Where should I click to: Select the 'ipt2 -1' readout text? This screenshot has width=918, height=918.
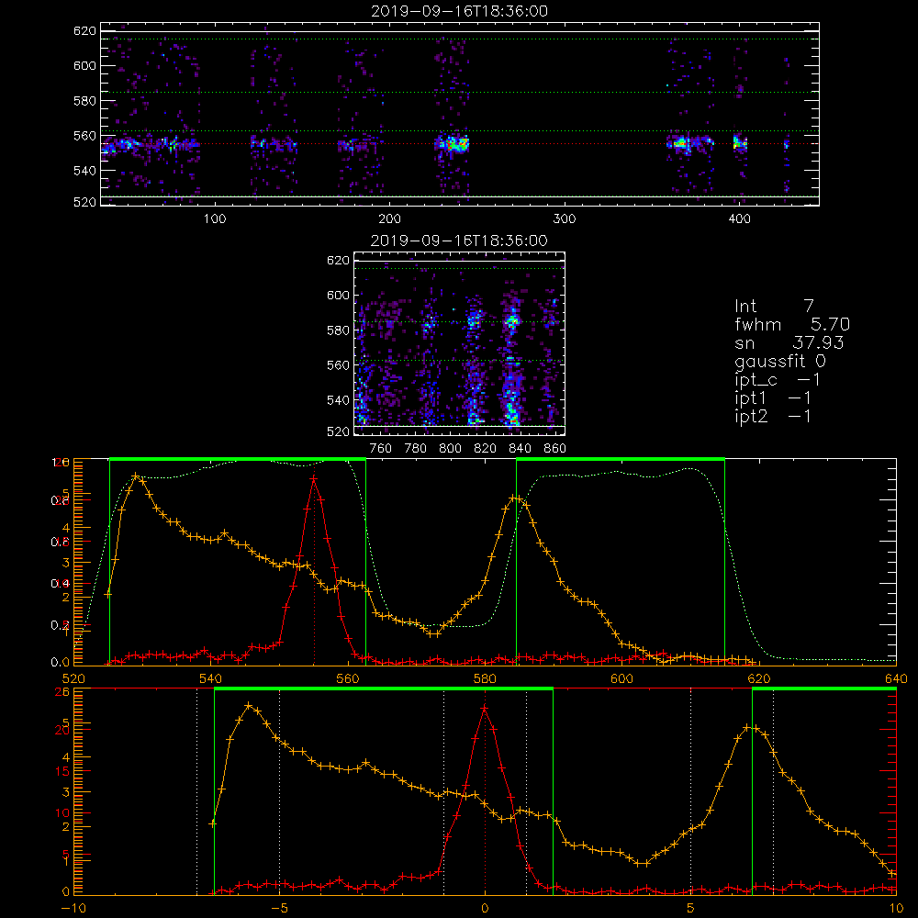(x=773, y=416)
